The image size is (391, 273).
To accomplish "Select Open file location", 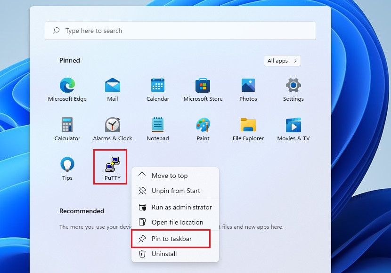I will [x=175, y=222].
